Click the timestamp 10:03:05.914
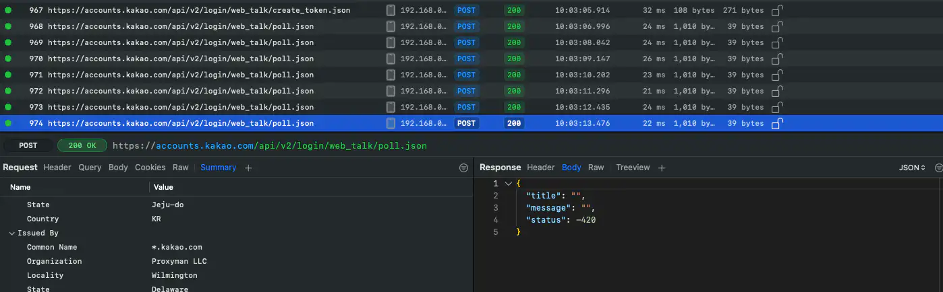 [x=583, y=10]
